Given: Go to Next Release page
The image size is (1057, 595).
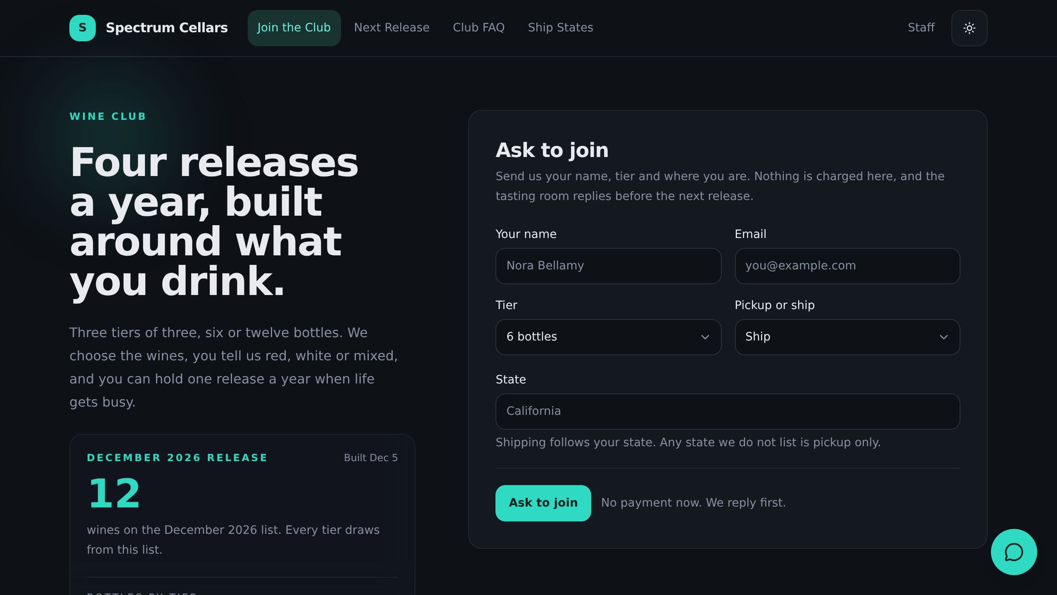Looking at the screenshot, I should click(x=391, y=28).
